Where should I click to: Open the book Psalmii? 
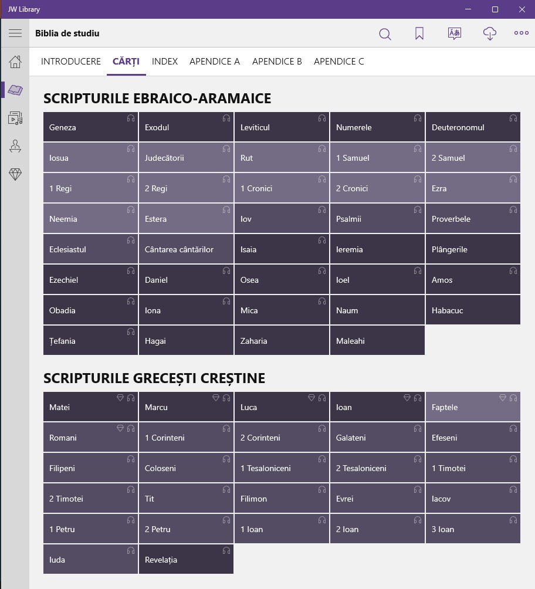(x=377, y=219)
